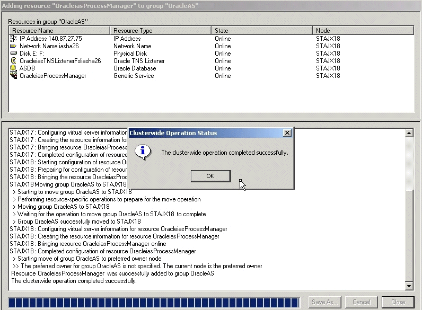Viewport: 422px width, 310px height.
Task: Click the log scrollbar thumb
Action: point(409,235)
